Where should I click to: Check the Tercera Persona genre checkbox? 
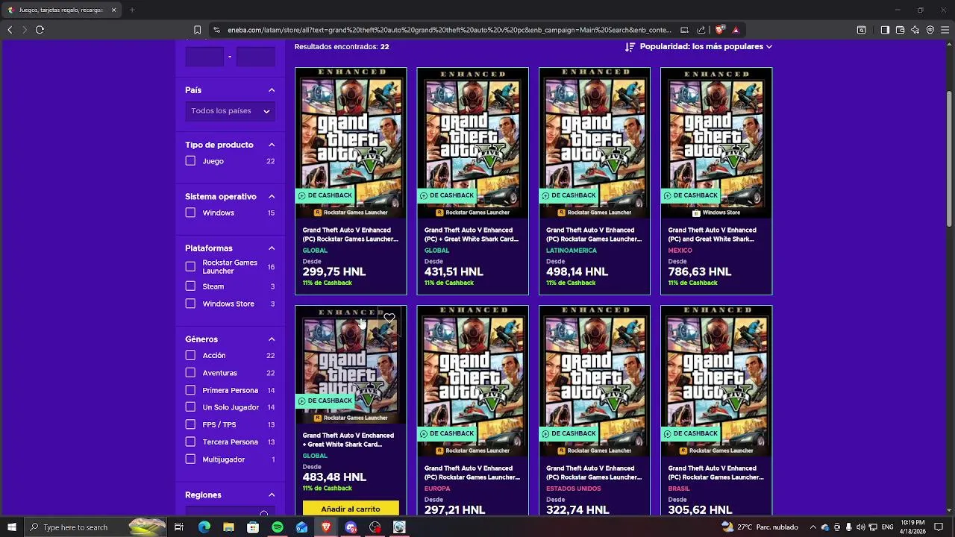click(190, 442)
